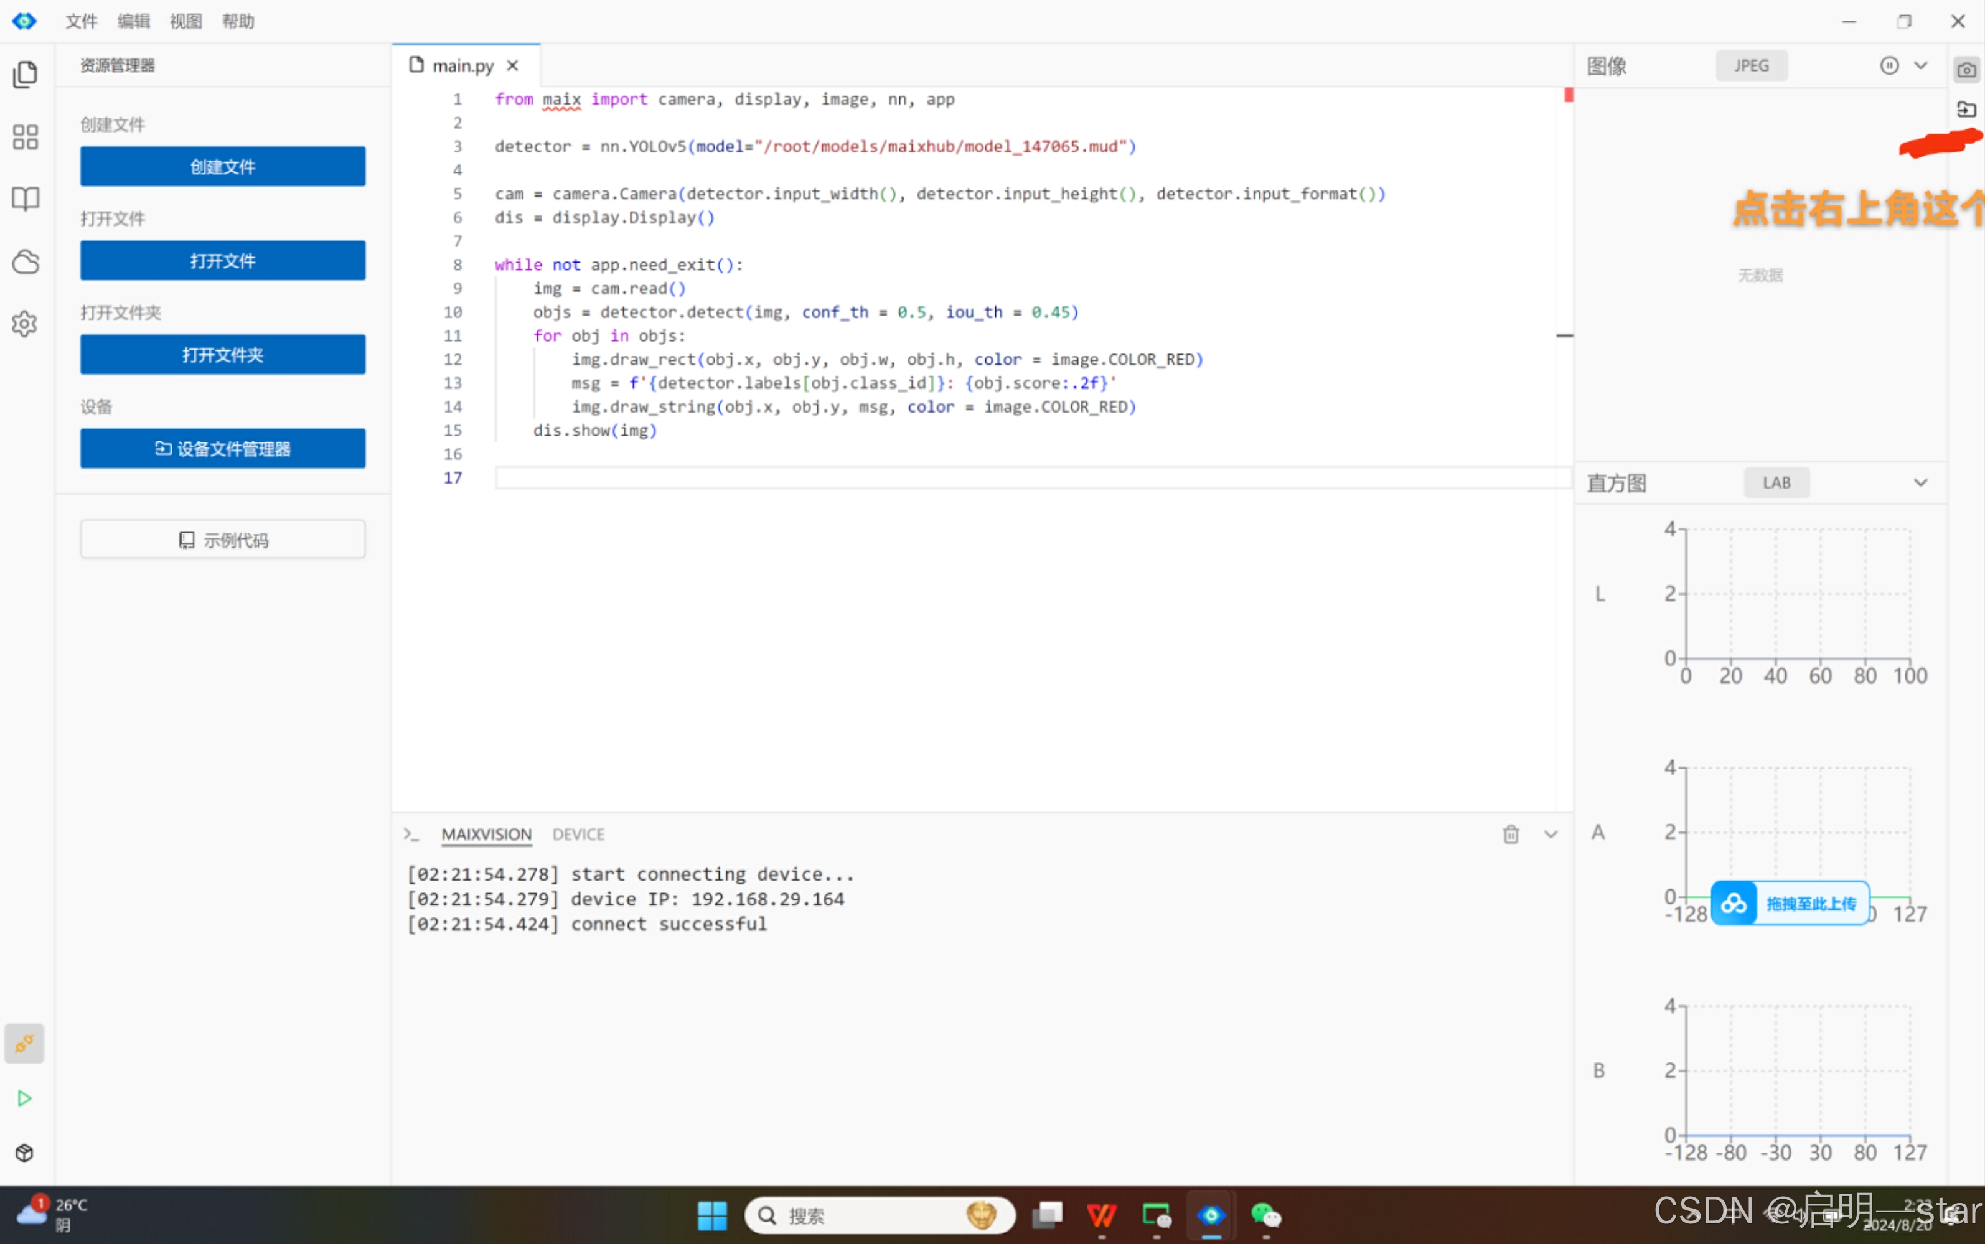Screen dimensions: 1985x1244
Task: Toggle the LAB histogram mode selector
Action: point(1776,483)
